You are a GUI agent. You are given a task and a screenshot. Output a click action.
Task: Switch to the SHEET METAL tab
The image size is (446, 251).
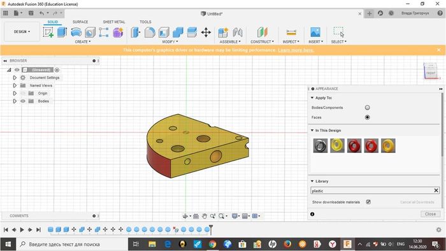coord(114,22)
